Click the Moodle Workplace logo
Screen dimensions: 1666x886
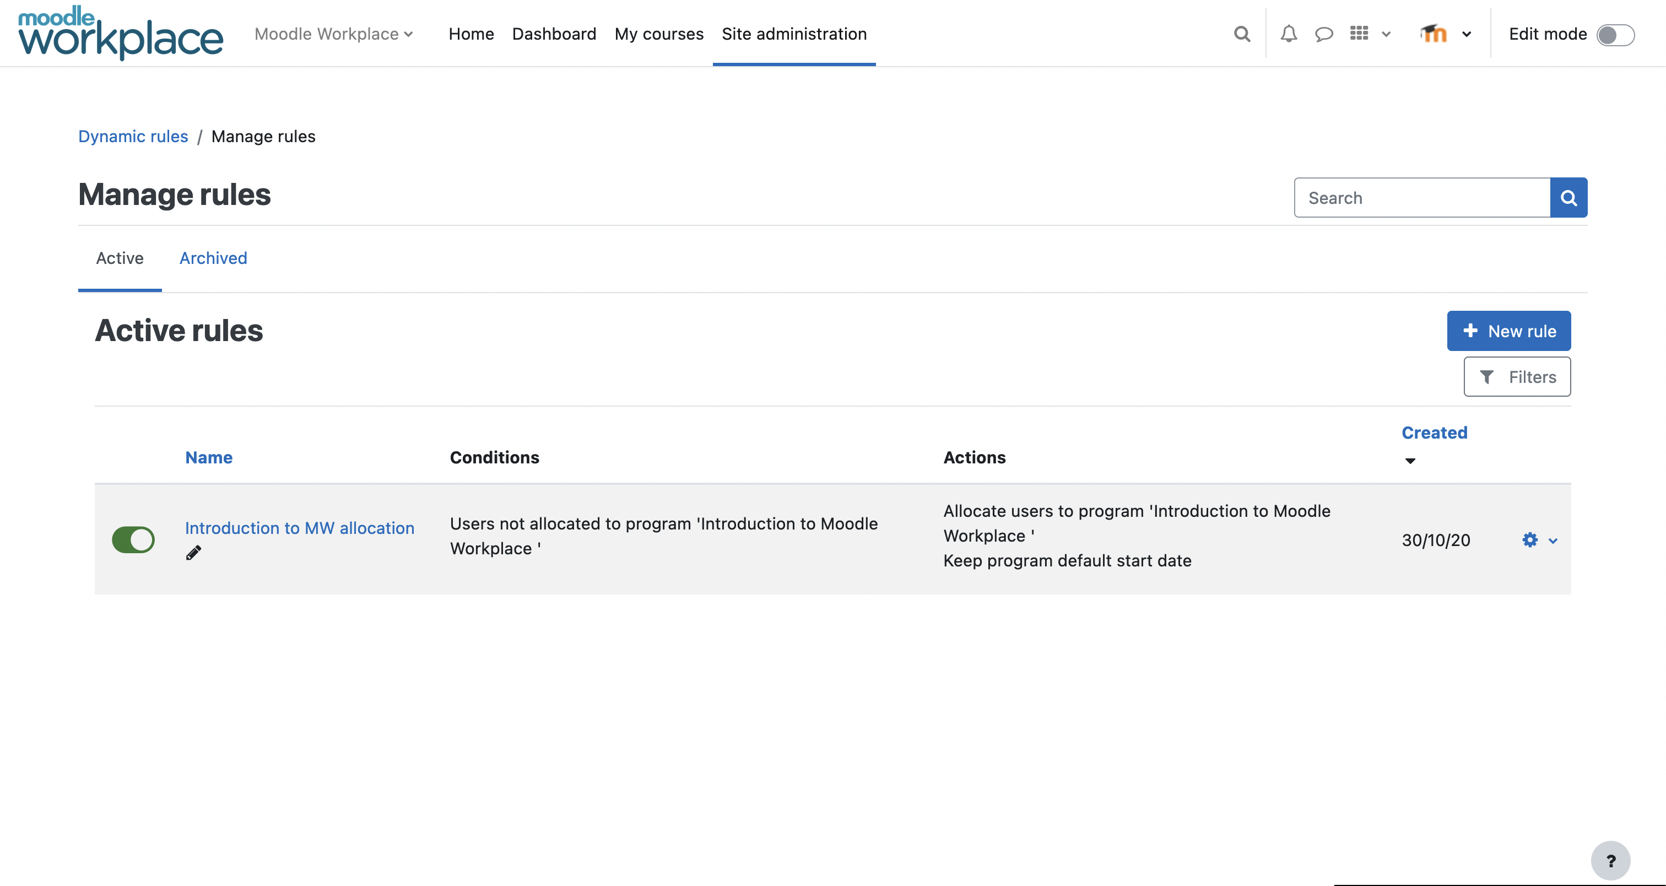(120, 33)
